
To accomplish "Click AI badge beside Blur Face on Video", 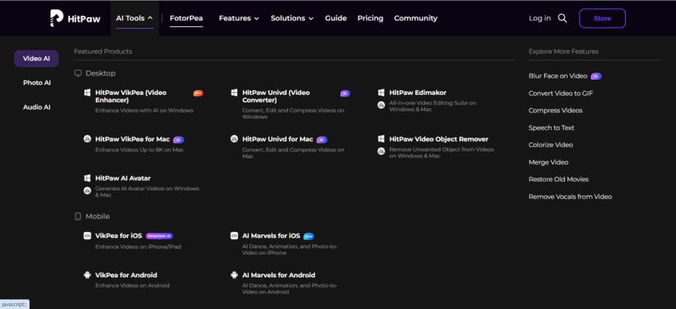I will pyautogui.click(x=596, y=76).
